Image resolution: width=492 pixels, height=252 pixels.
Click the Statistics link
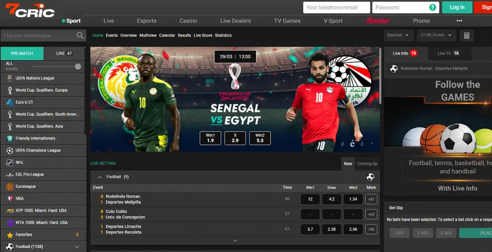223,35
